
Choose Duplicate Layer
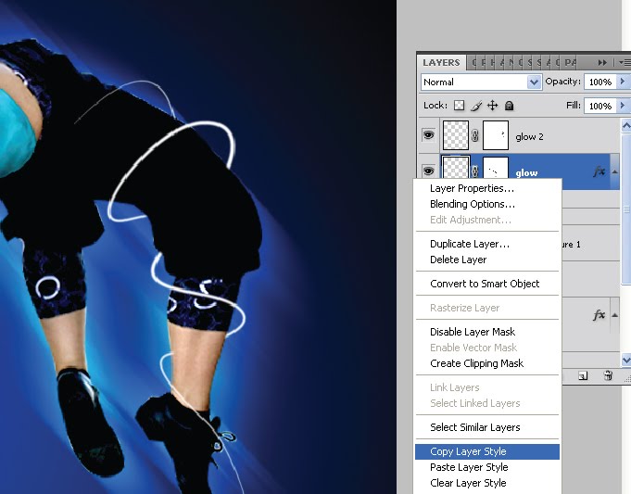(x=487, y=244)
